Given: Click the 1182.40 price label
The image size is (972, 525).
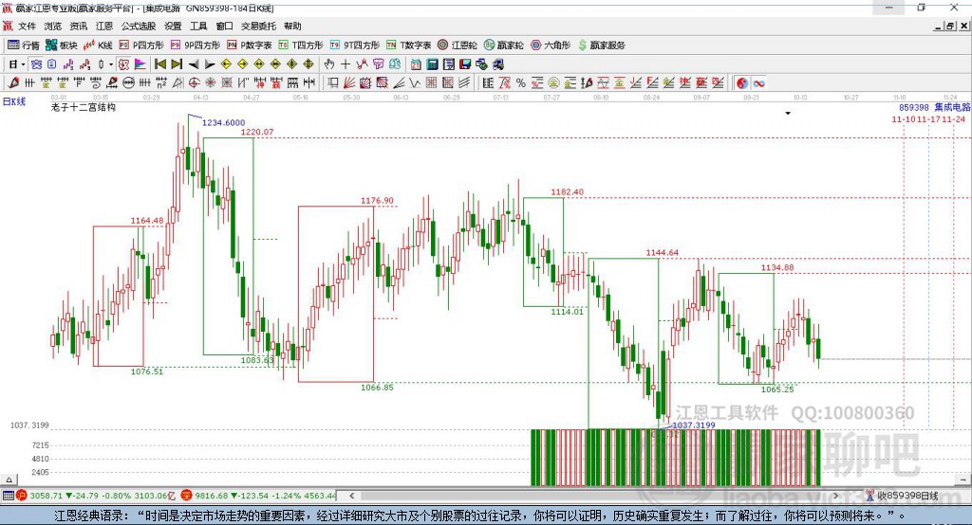Looking at the screenshot, I should [x=568, y=192].
